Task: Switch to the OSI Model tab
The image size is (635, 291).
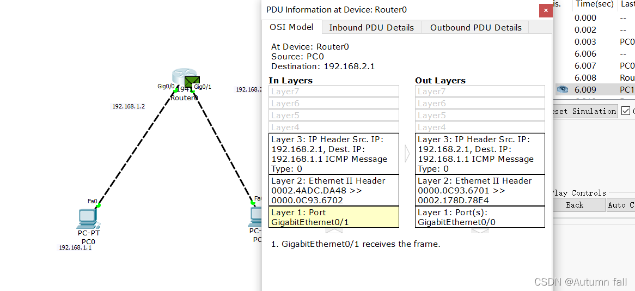Action: tap(291, 27)
